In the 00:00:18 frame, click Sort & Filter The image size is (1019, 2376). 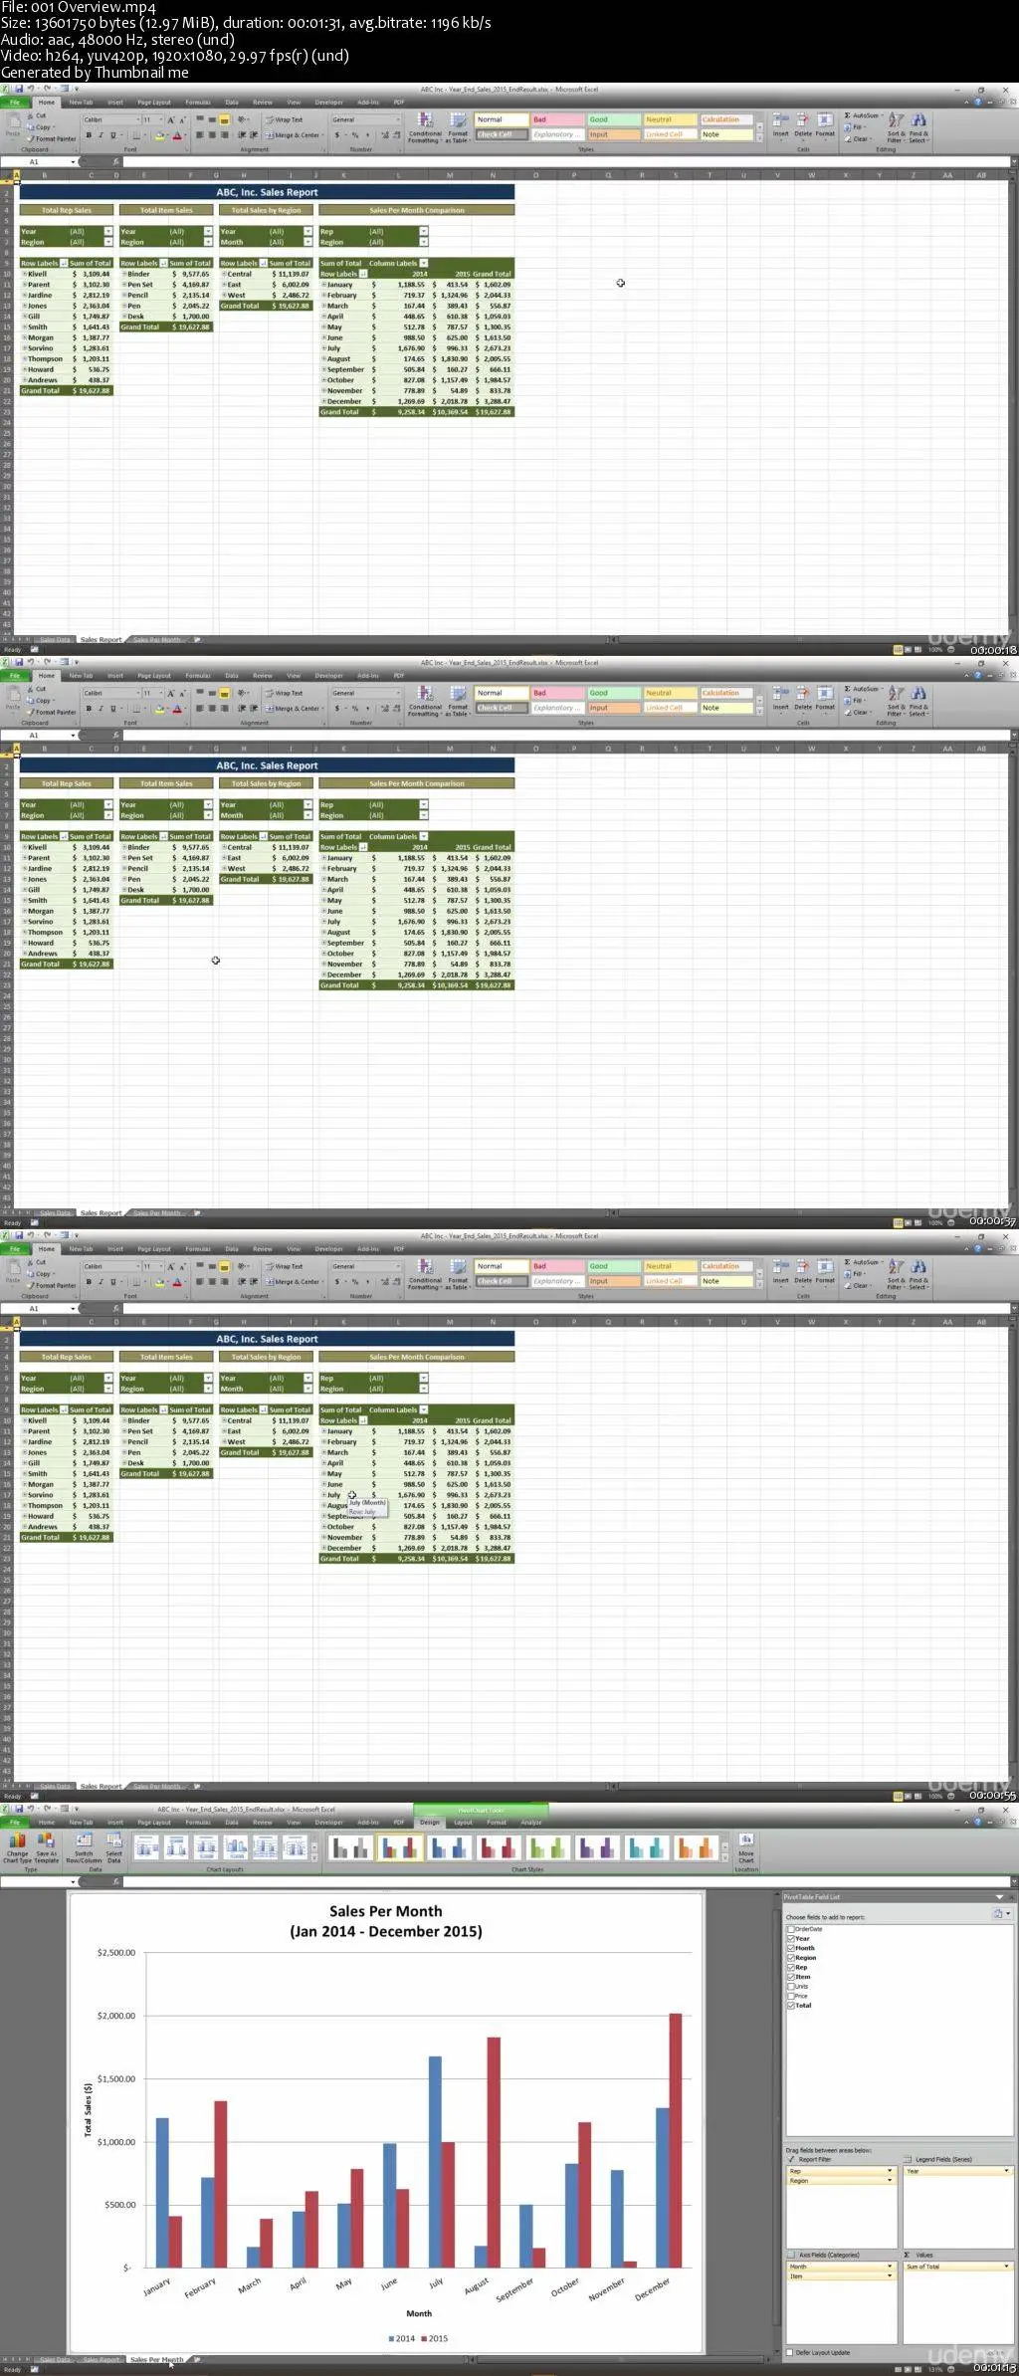coord(895,128)
